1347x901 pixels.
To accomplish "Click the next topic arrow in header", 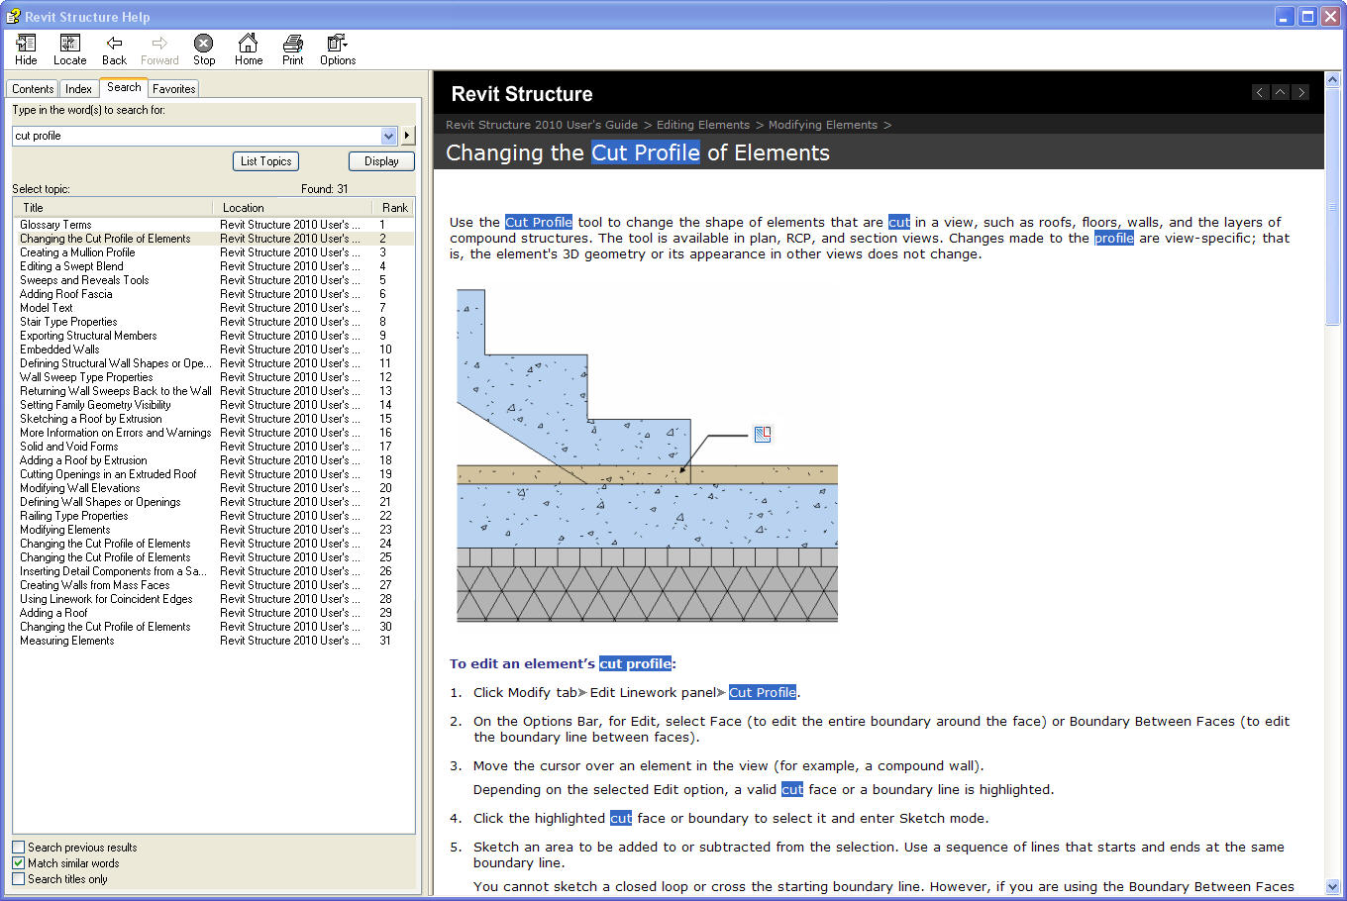I will click(1300, 92).
